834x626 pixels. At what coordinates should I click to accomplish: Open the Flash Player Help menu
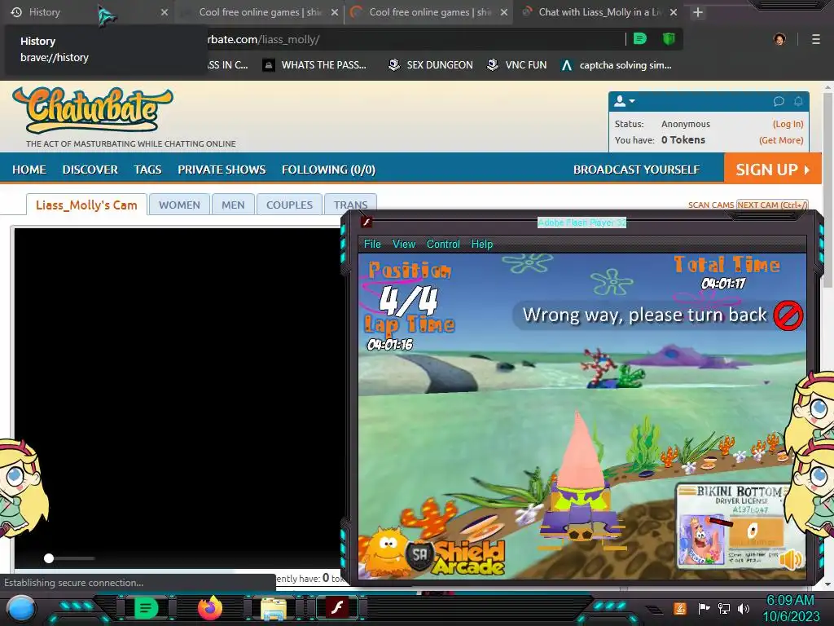482,244
